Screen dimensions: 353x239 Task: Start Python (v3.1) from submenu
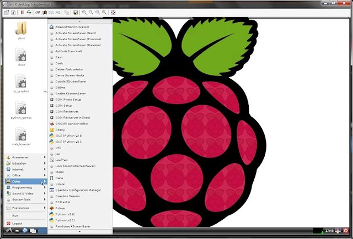[80, 221]
